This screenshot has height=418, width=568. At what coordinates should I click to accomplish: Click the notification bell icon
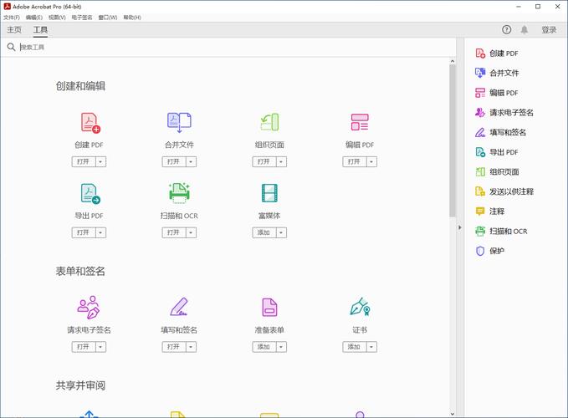click(x=525, y=29)
